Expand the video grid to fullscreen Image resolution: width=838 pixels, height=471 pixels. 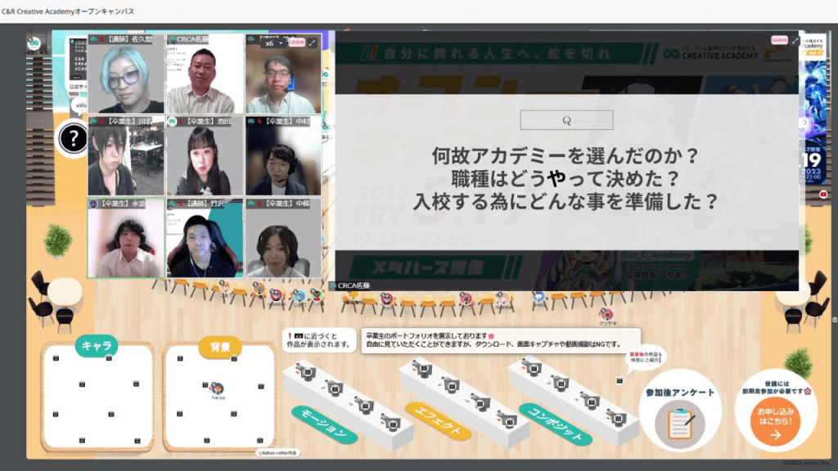(x=312, y=43)
